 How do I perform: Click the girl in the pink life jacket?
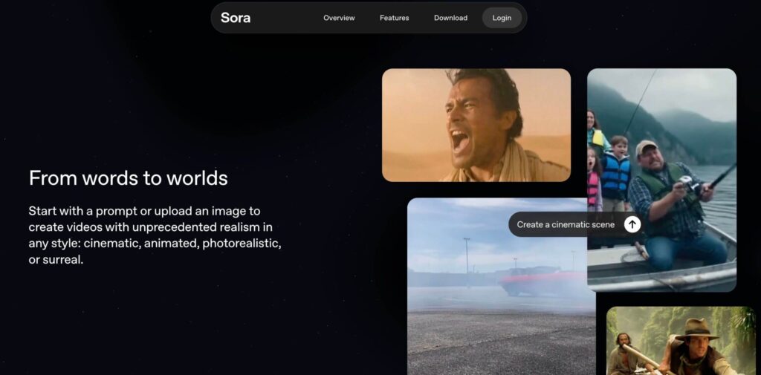(594, 180)
